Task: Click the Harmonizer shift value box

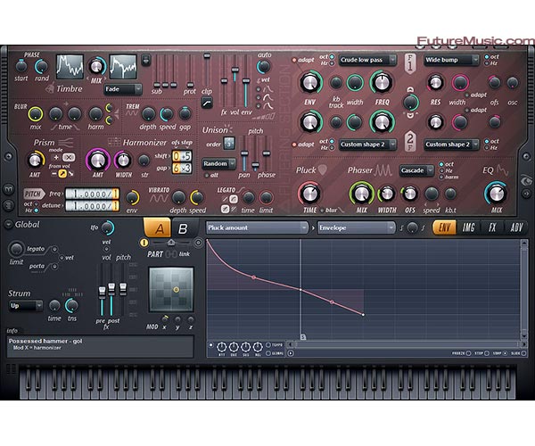Action: pyautogui.click(x=182, y=156)
